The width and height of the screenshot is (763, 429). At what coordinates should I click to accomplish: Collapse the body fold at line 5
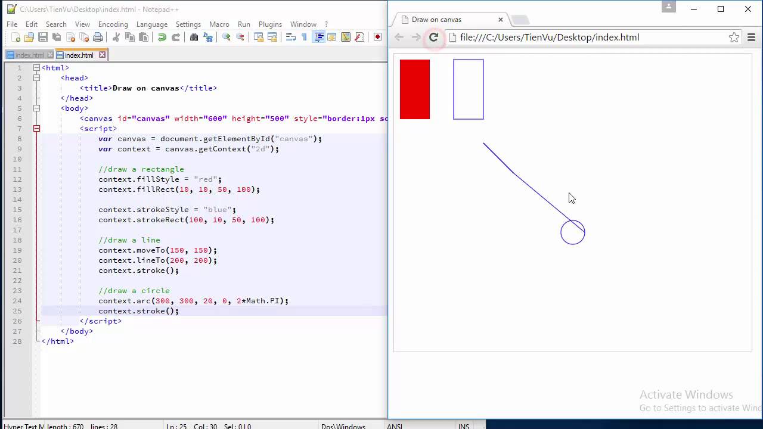[36, 108]
